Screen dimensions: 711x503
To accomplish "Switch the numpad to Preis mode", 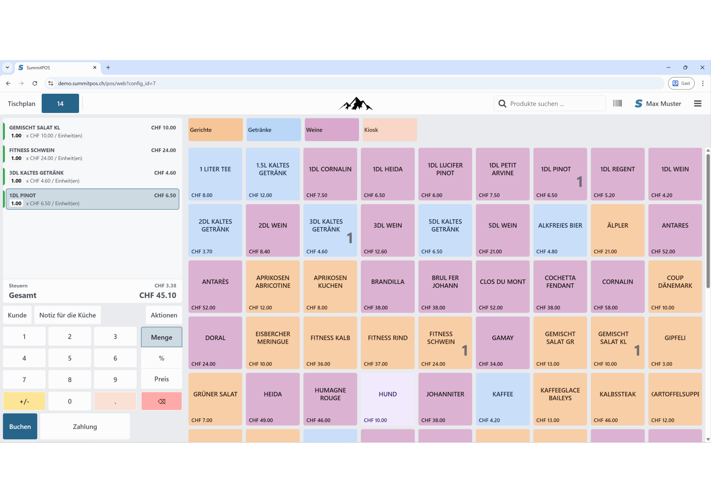I will pos(161,379).
